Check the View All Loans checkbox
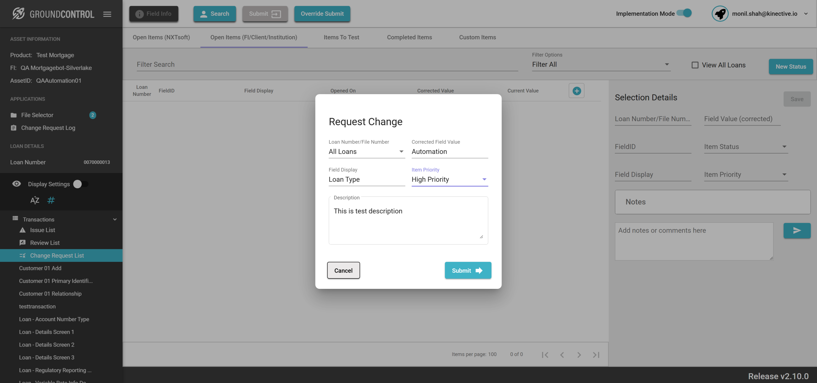The width and height of the screenshot is (817, 383). click(x=695, y=65)
